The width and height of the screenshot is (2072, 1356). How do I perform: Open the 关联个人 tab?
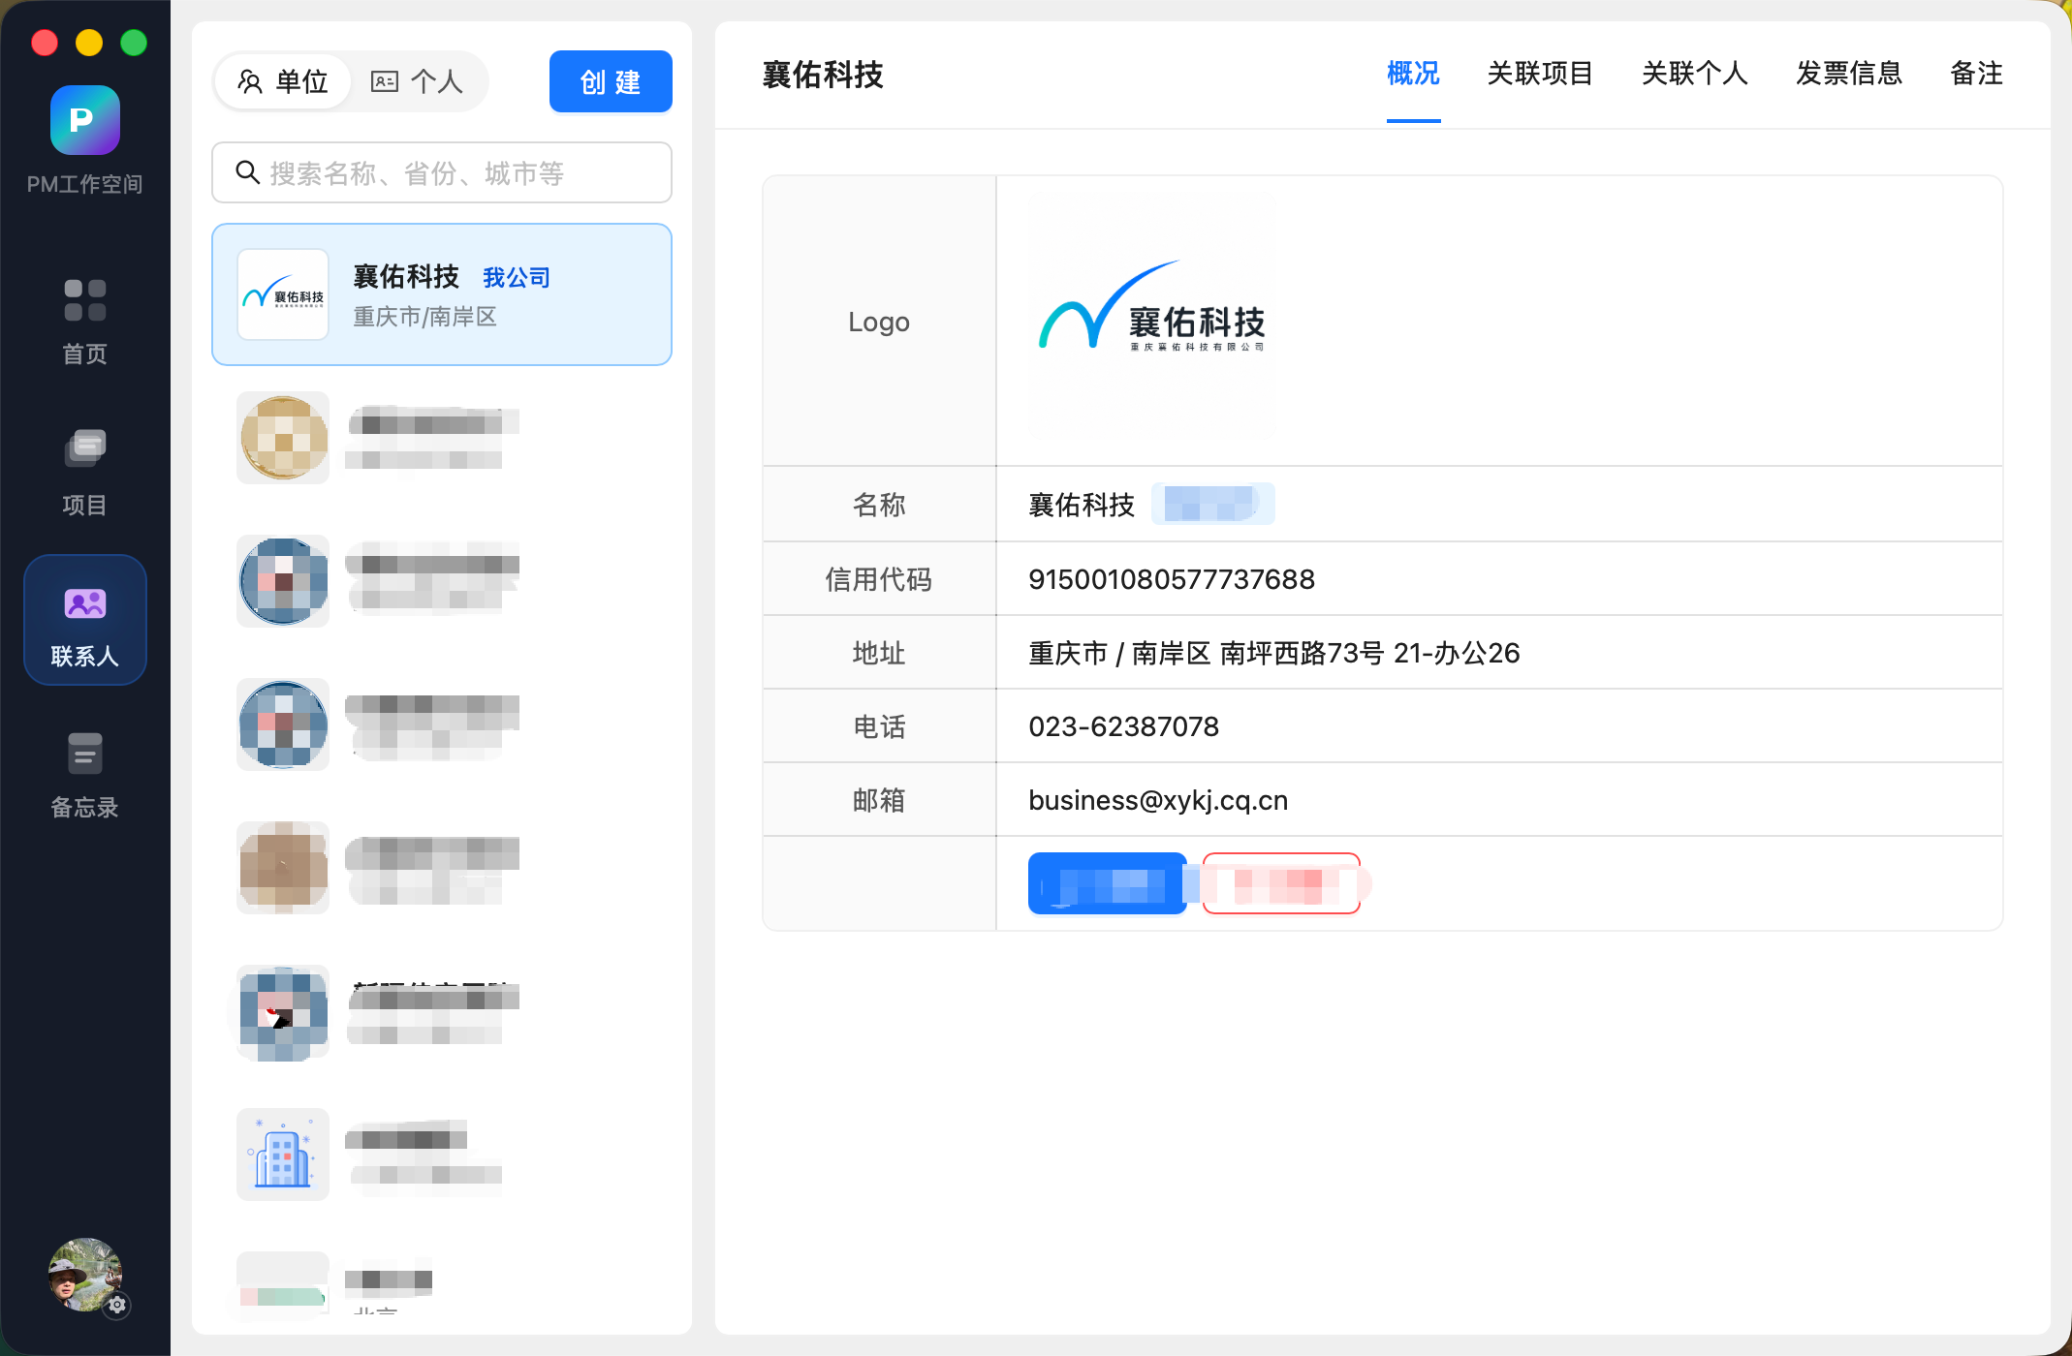click(1694, 74)
